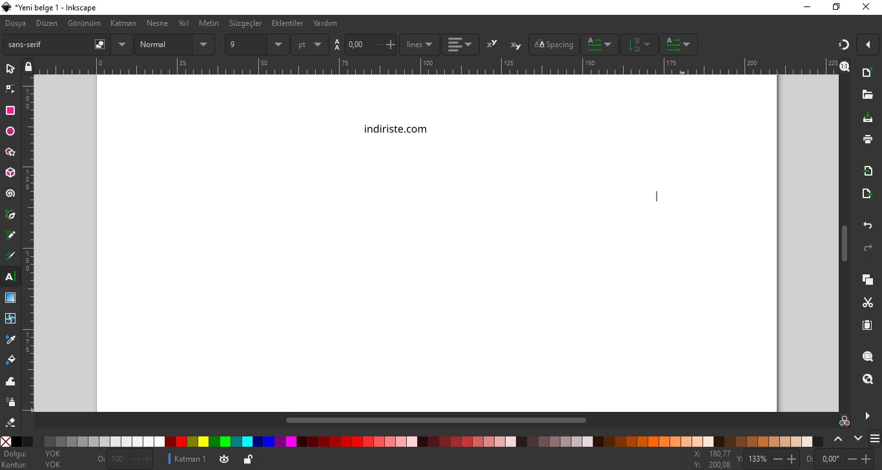Select the cyan color swatch
The height and width of the screenshot is (470, 882).
[x=247, y=442]
